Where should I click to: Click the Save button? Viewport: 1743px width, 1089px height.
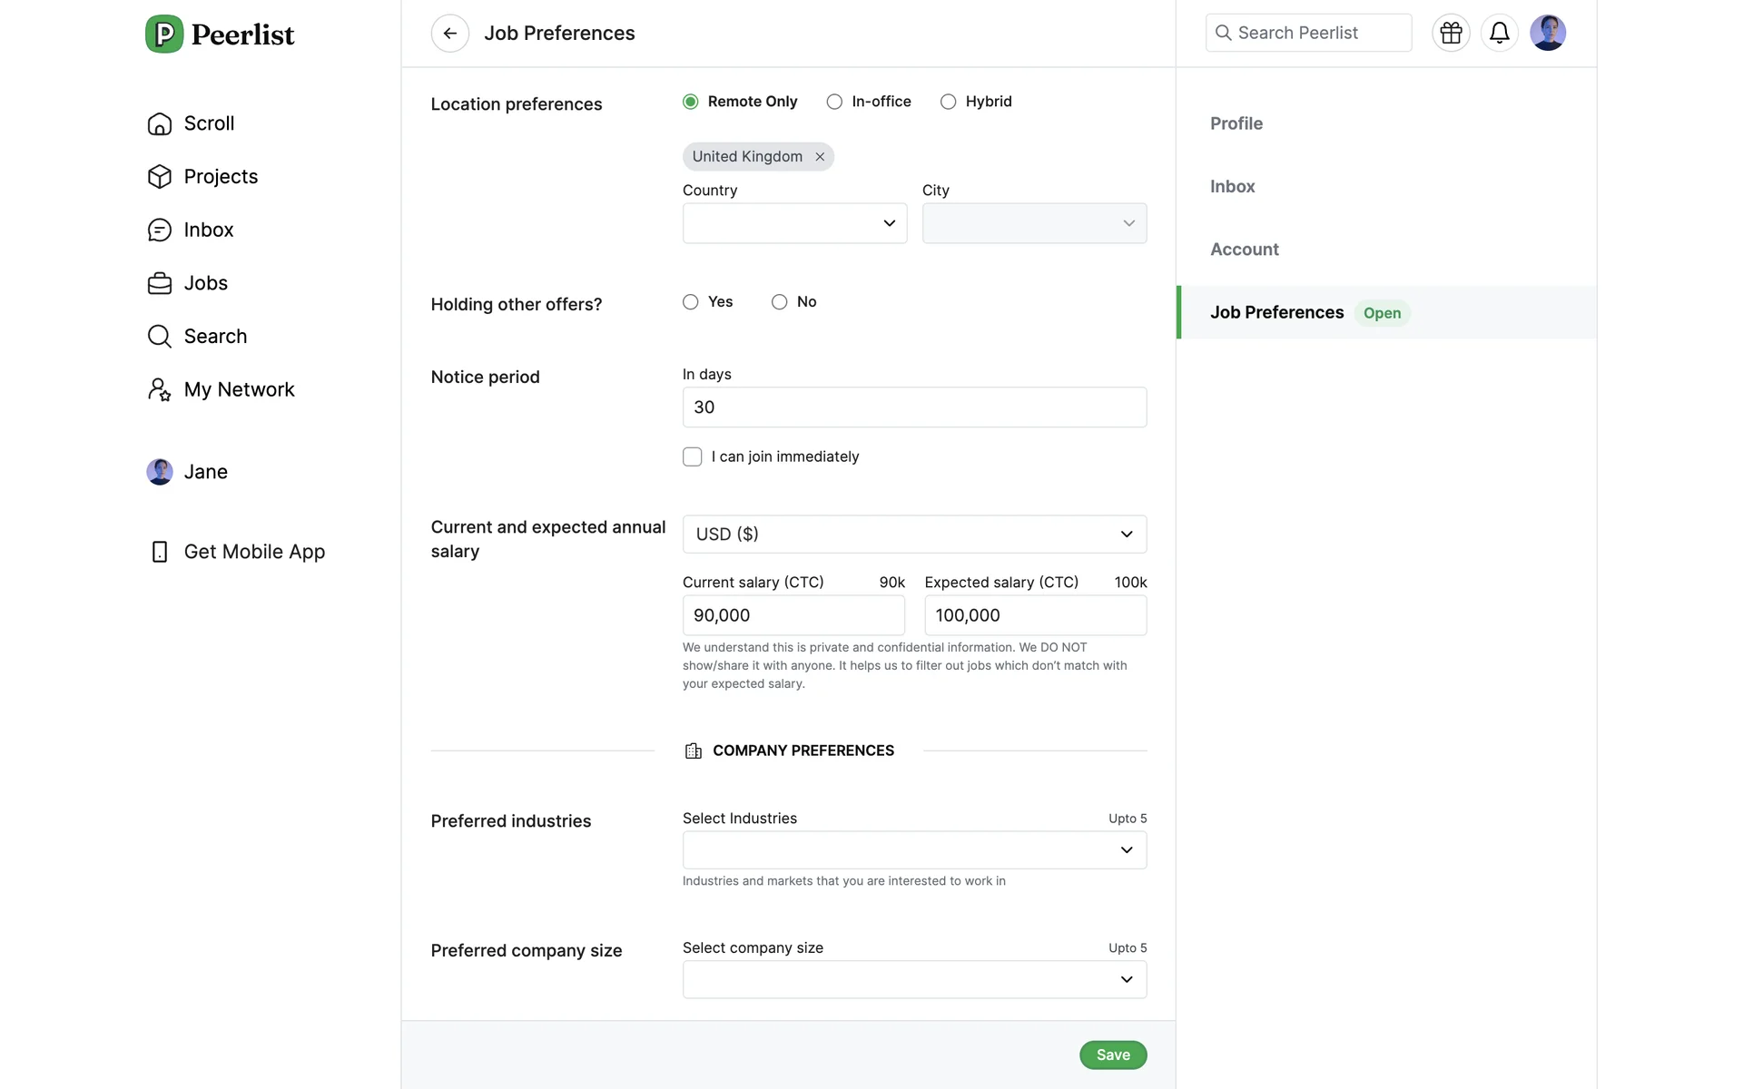coord(1112,1055)
